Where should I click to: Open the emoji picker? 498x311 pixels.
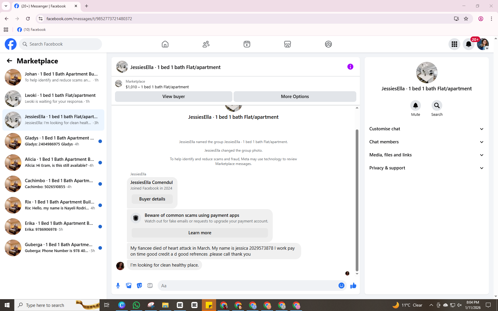pyautogui.click(x=341, y=286)
